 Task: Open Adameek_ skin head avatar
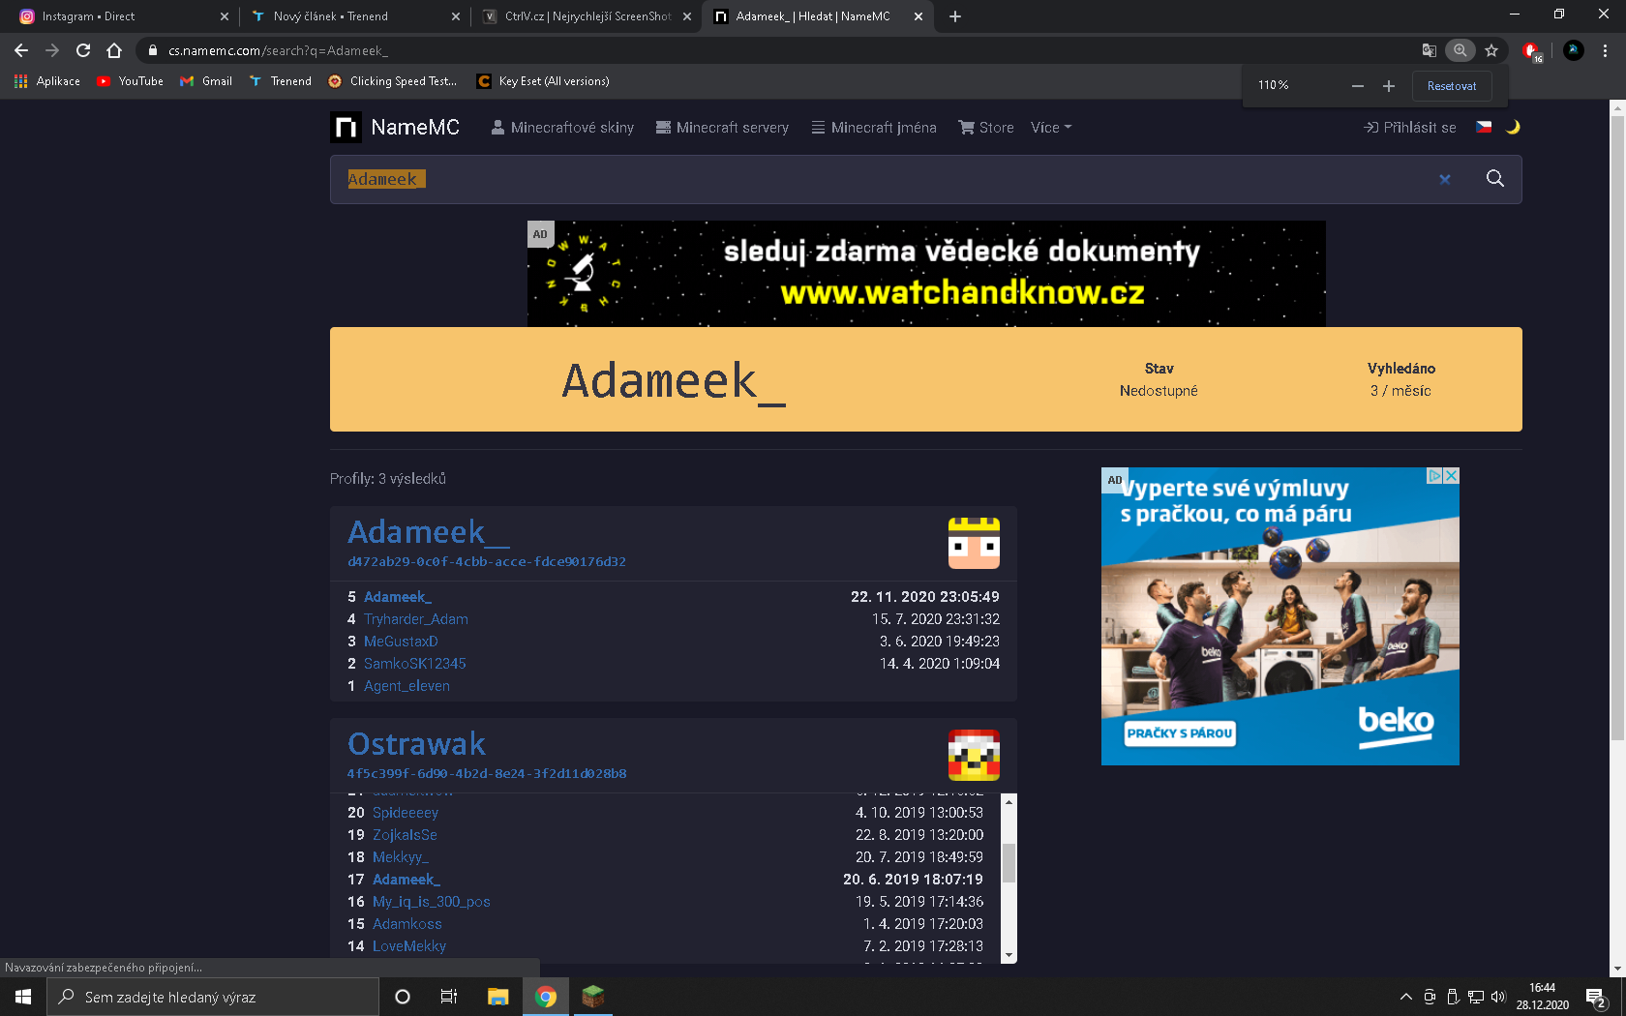973,543
